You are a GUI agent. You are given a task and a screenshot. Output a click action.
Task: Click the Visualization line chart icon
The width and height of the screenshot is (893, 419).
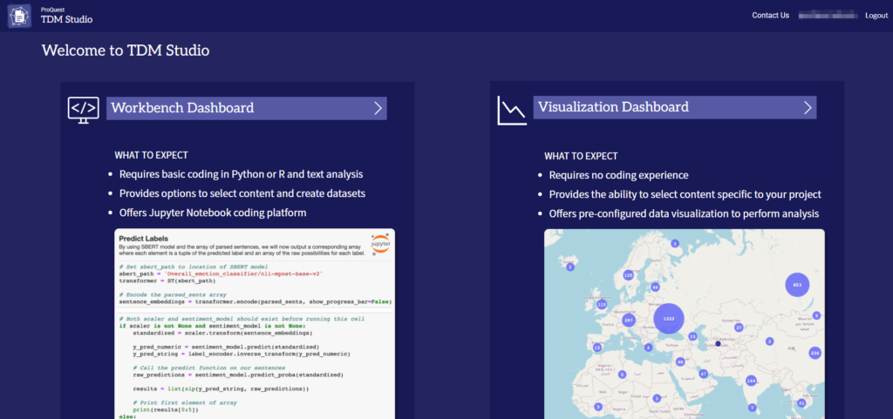(512, 110)
